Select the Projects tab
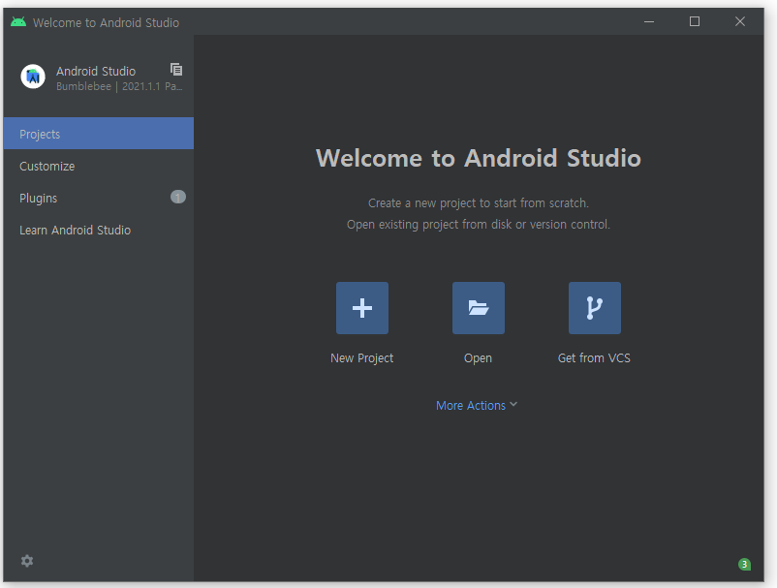Image resolution: width=777 pixels, height=588 pixels. (99, 134)
